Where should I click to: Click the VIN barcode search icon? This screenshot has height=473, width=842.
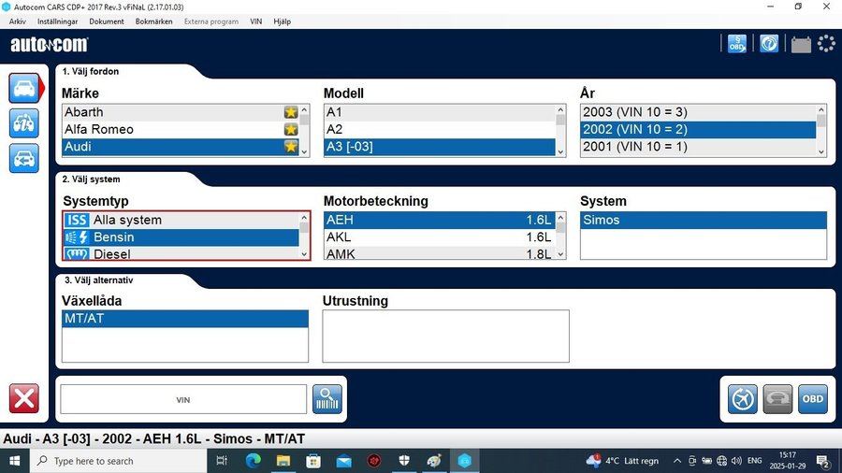(x=327, y=399)
